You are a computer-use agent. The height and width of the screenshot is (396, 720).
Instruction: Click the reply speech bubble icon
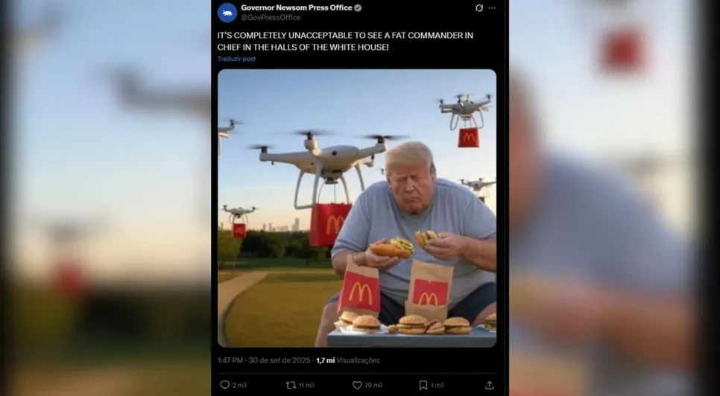point(224,385)
